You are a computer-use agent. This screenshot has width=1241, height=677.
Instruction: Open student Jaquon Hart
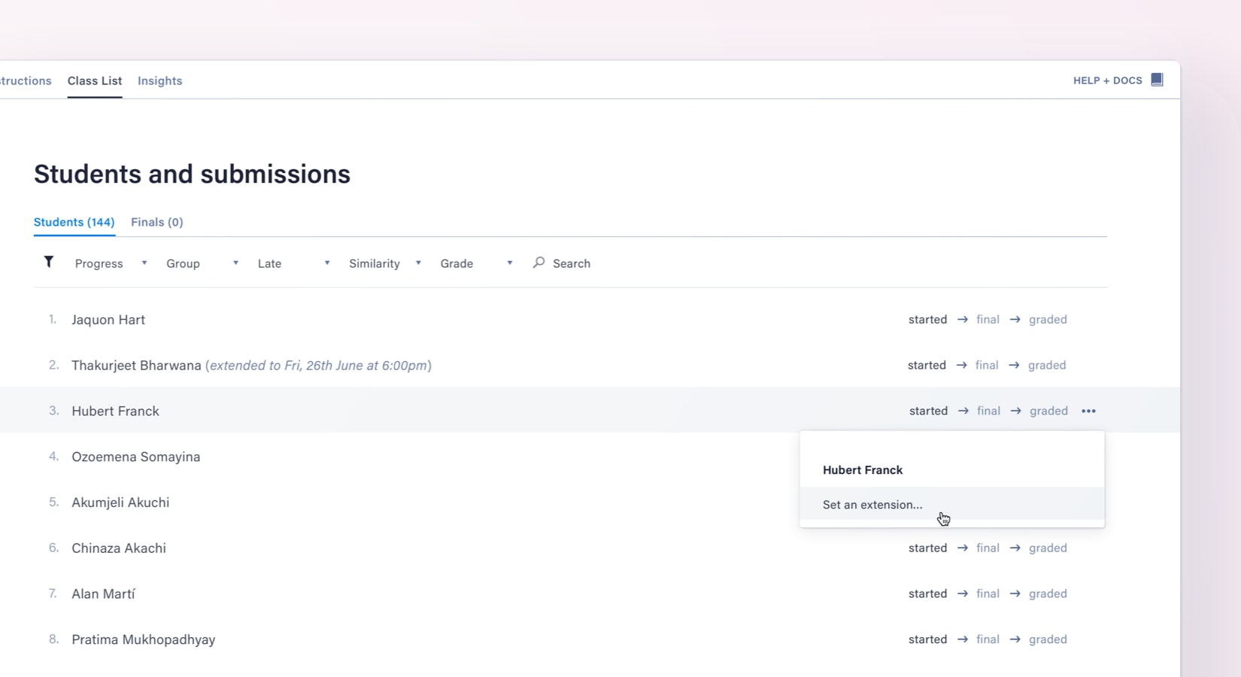tap(108, 320)
